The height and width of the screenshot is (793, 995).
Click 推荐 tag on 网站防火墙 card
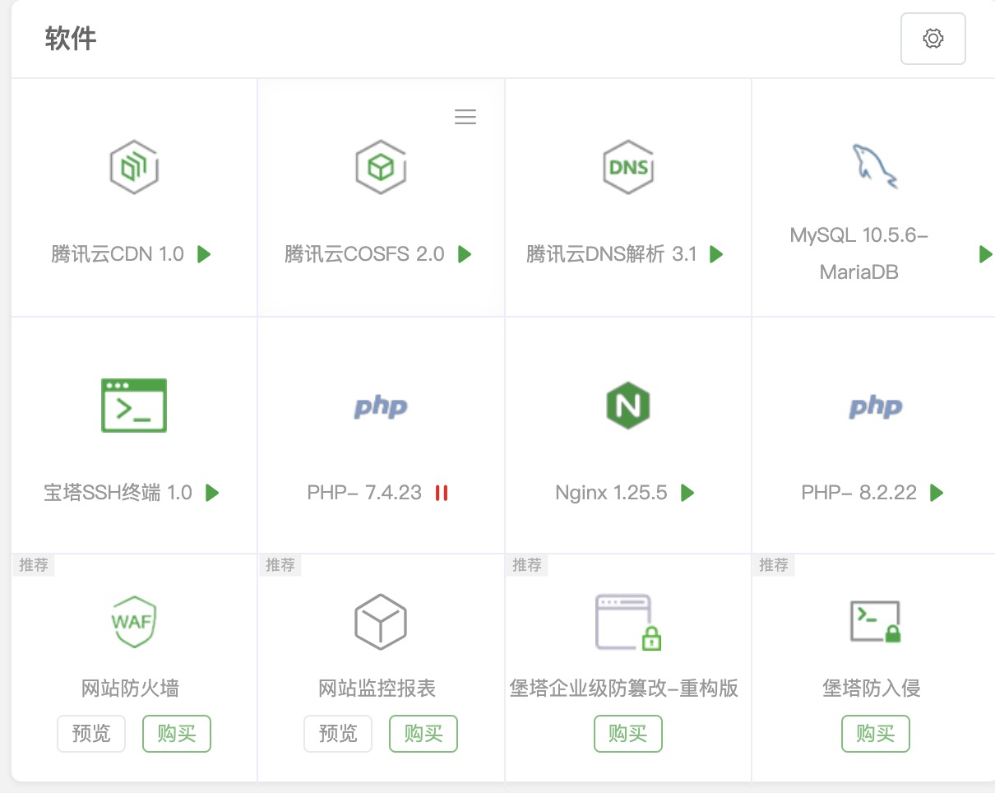coord(34,565)
